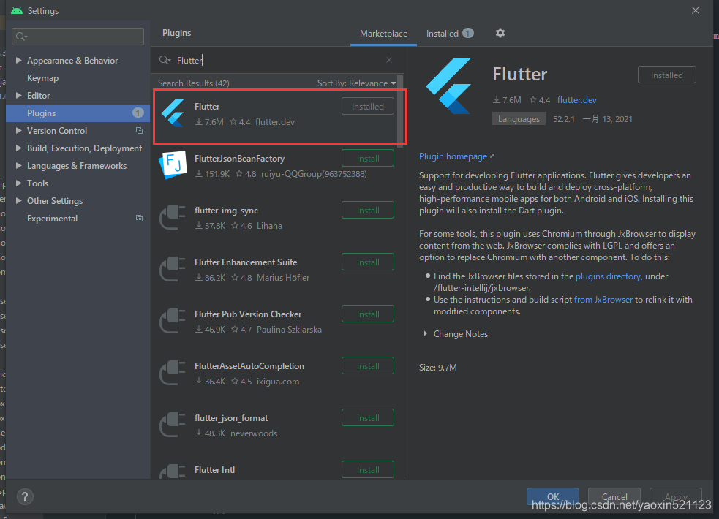
Task: Install FlutterAssetAutoCompletion plugin
Action: point(368,365)
